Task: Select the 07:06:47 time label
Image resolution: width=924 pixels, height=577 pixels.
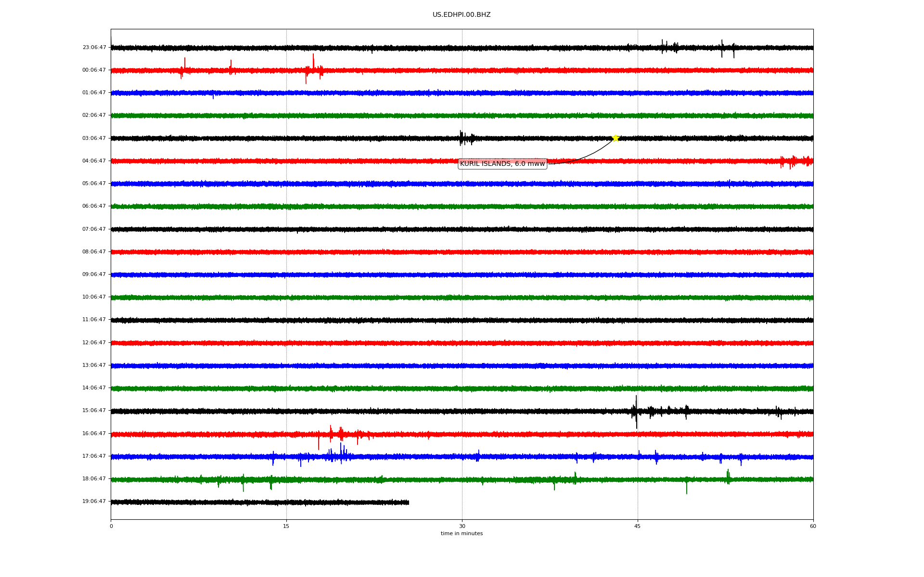Action: 94,229
